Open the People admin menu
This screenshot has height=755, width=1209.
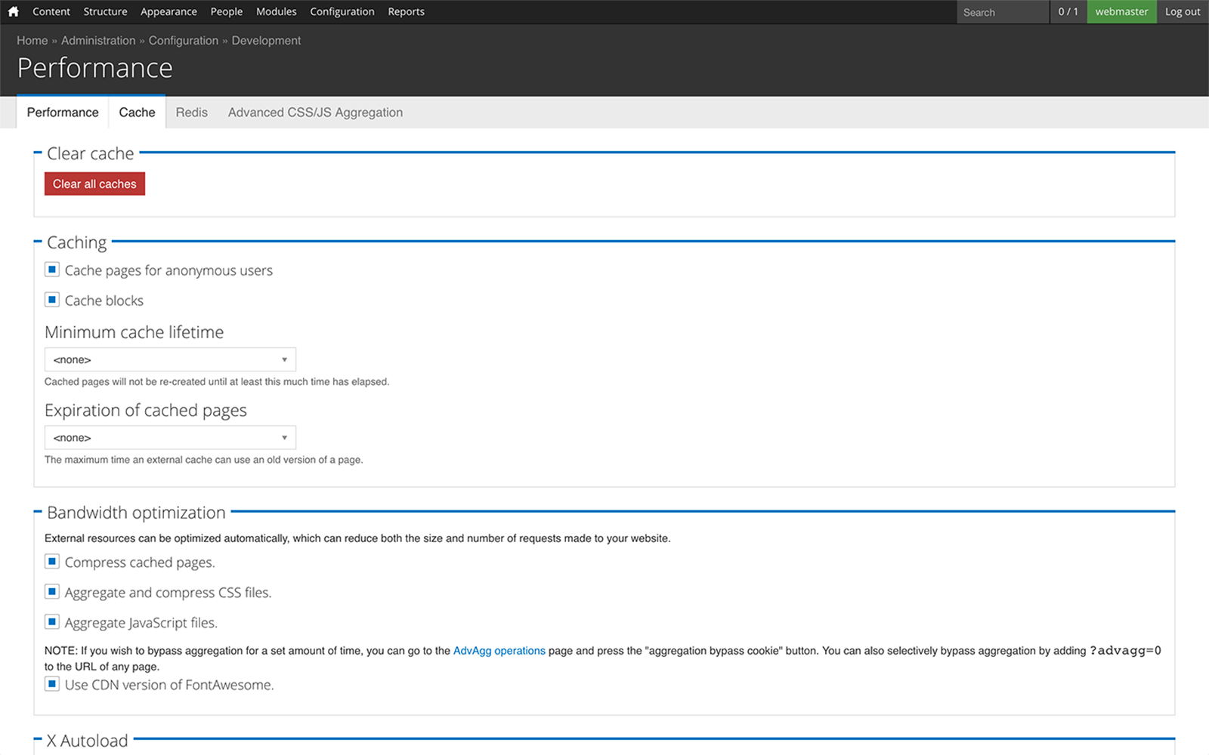click(x=227, y=11)
